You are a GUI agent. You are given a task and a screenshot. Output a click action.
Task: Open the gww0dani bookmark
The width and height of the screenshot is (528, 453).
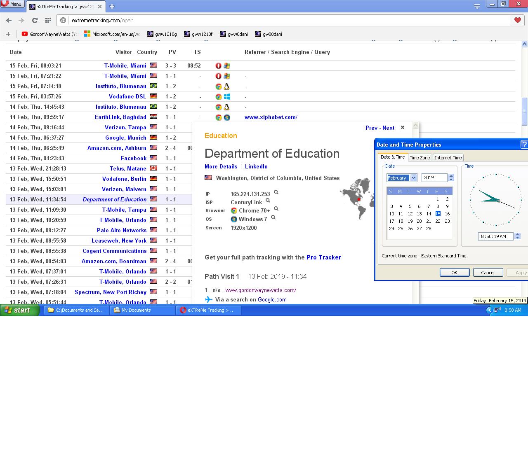pos(234,34)
